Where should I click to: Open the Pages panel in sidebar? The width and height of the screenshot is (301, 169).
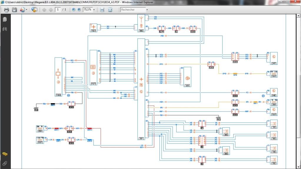click(x=5, y=19)
